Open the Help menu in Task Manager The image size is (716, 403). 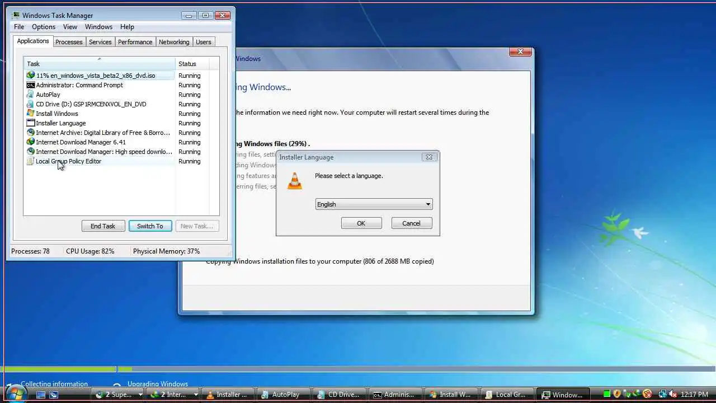[x=127, y=27]
